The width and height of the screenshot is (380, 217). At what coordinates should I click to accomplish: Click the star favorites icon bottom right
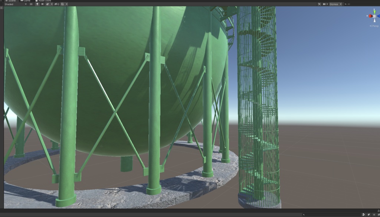pyautogui.click(x=374, y=215)
